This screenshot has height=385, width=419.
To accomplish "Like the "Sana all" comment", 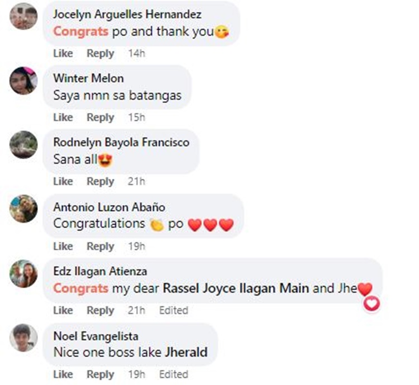I will tap(63, 181).
